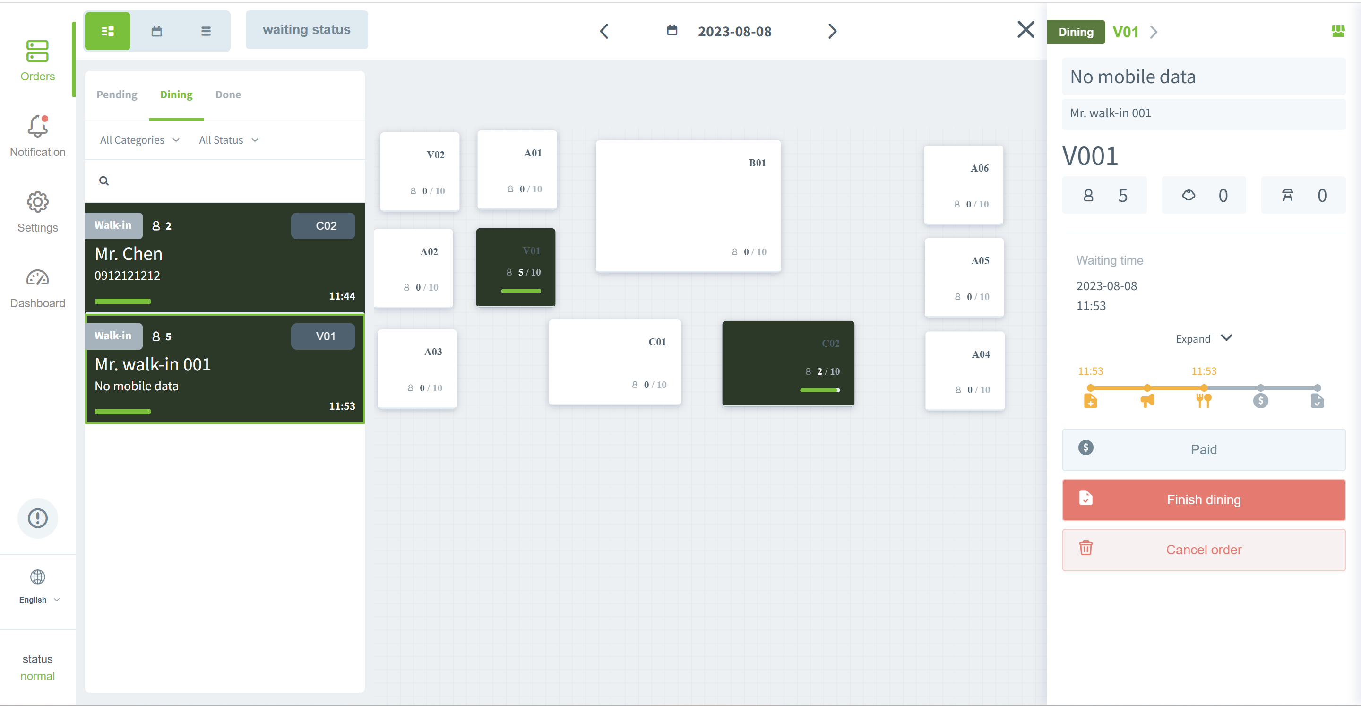Click the alert exclamation circle icon
Screen dimensions: 1361x706
37,518
